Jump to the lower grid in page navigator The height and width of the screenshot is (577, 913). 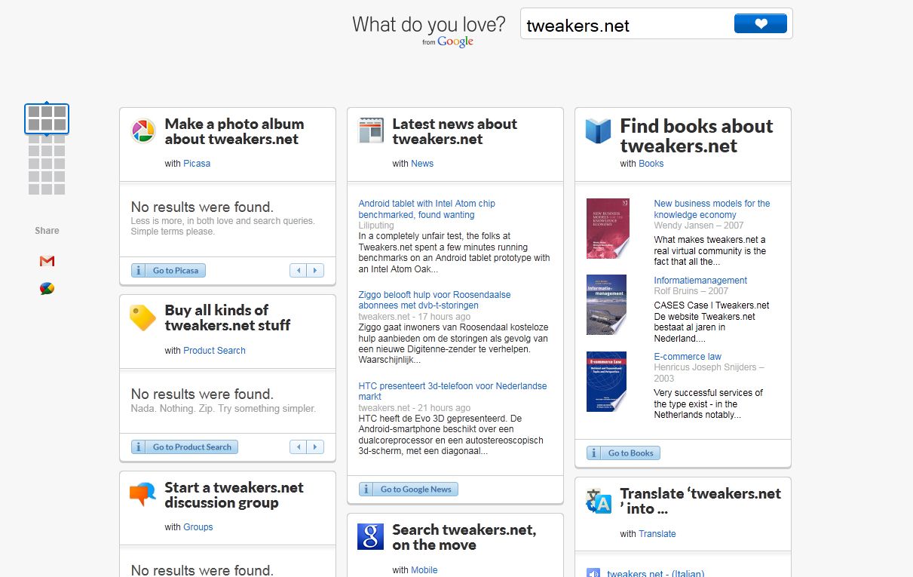(47, 164)
